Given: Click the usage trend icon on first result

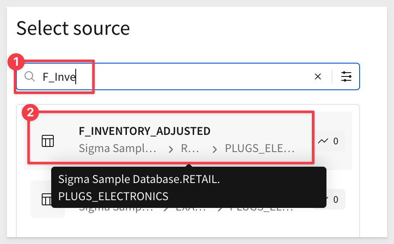Looking at the screenshot, I should click(x=323, y=141).
